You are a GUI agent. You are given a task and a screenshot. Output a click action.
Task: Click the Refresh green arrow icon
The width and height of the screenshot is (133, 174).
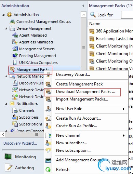tap(48, 170)
